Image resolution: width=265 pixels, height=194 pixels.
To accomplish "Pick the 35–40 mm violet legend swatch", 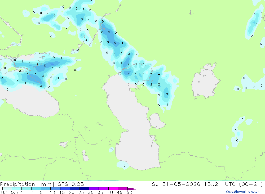I will point(104,189).
